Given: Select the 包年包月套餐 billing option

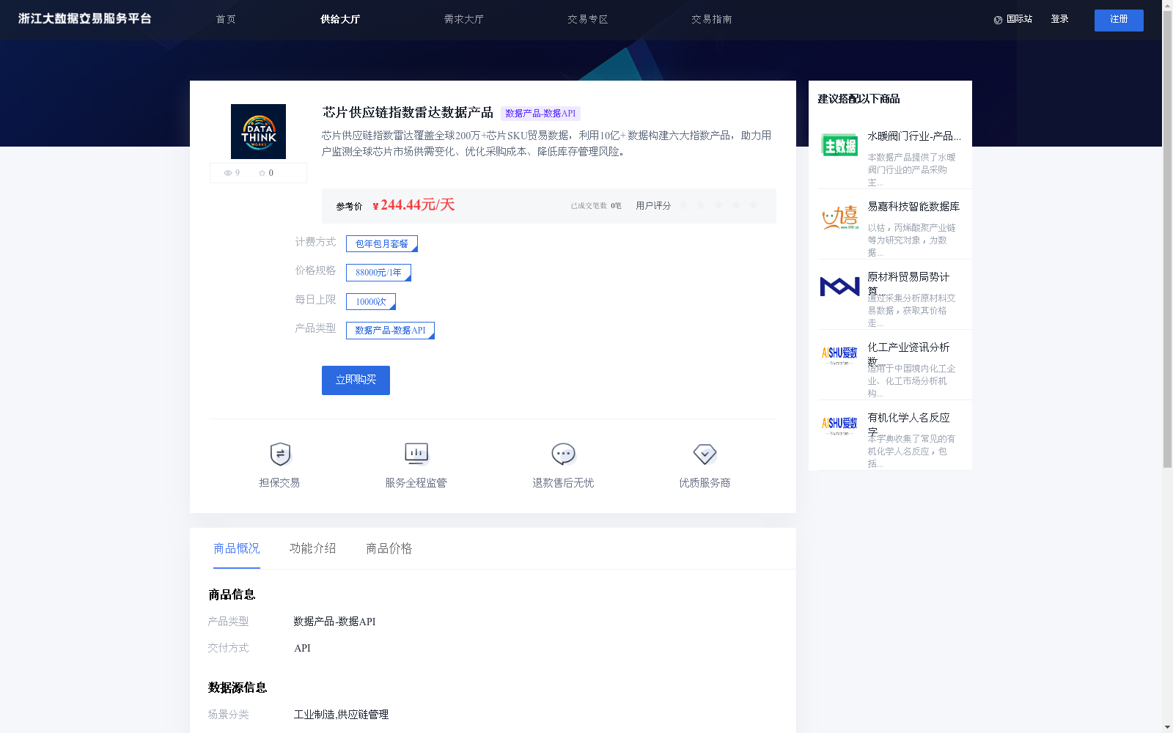Looking at the screenshot, I should click(x=382, y=243).
